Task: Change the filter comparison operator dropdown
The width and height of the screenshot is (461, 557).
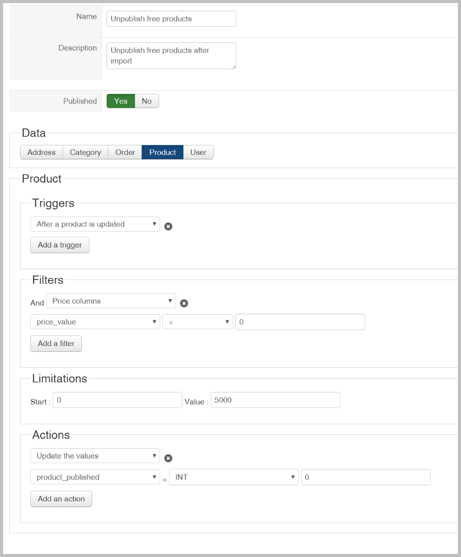Action: coord(197,322)
